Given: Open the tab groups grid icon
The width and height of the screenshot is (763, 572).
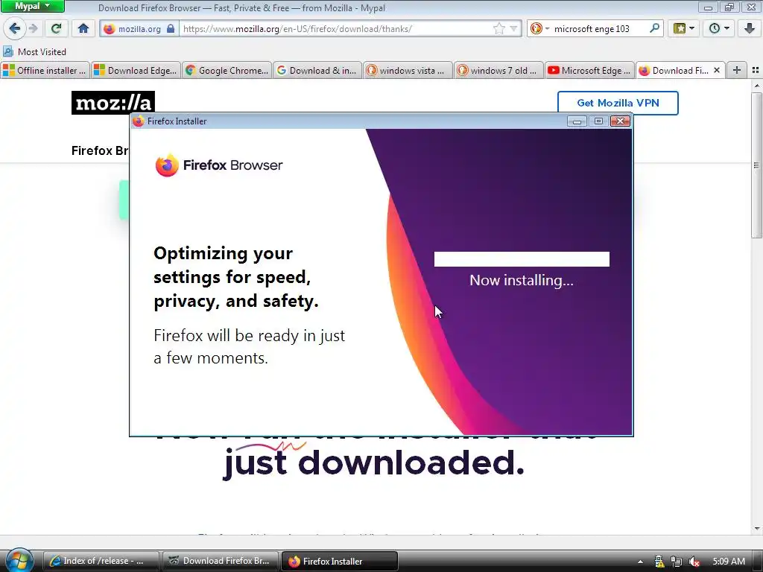Looking at the screenshot, I should (x=756, y=71).
